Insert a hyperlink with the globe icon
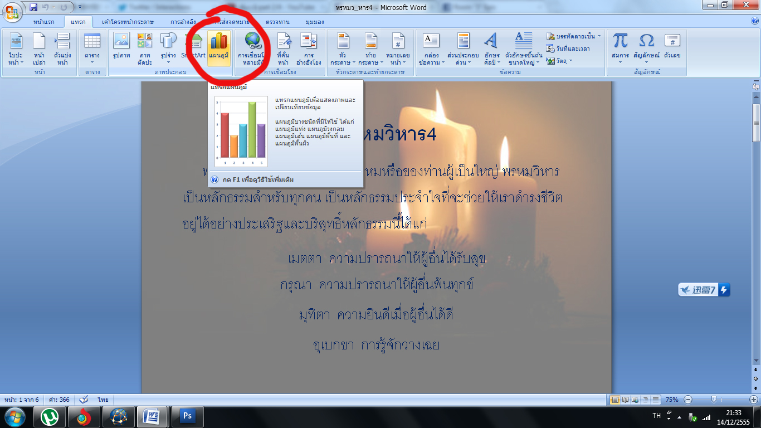 [x=252, y=48]
